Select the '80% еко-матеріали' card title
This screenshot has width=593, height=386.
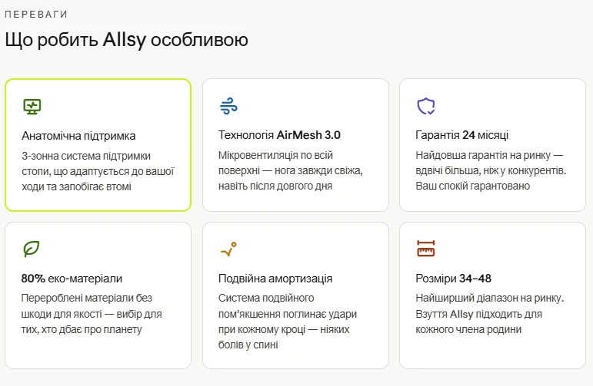tap(72, 279)
